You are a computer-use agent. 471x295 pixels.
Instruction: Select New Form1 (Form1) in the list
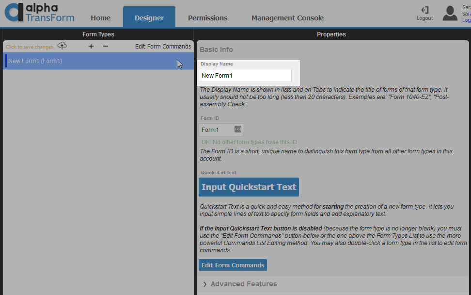tap(35, 61)
